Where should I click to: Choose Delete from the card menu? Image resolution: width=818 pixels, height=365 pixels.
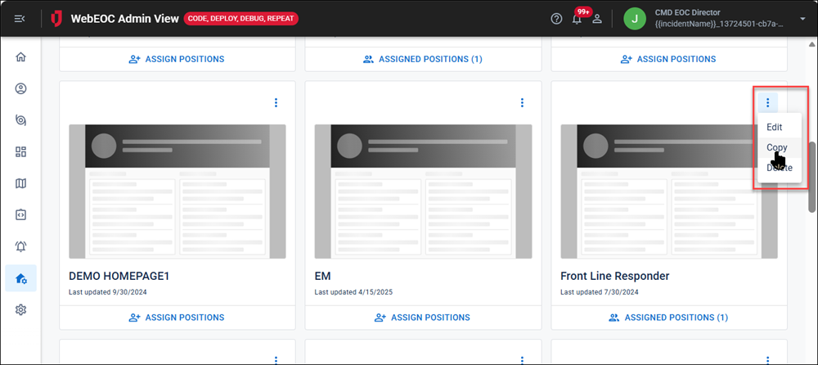(x=780, y=168)
